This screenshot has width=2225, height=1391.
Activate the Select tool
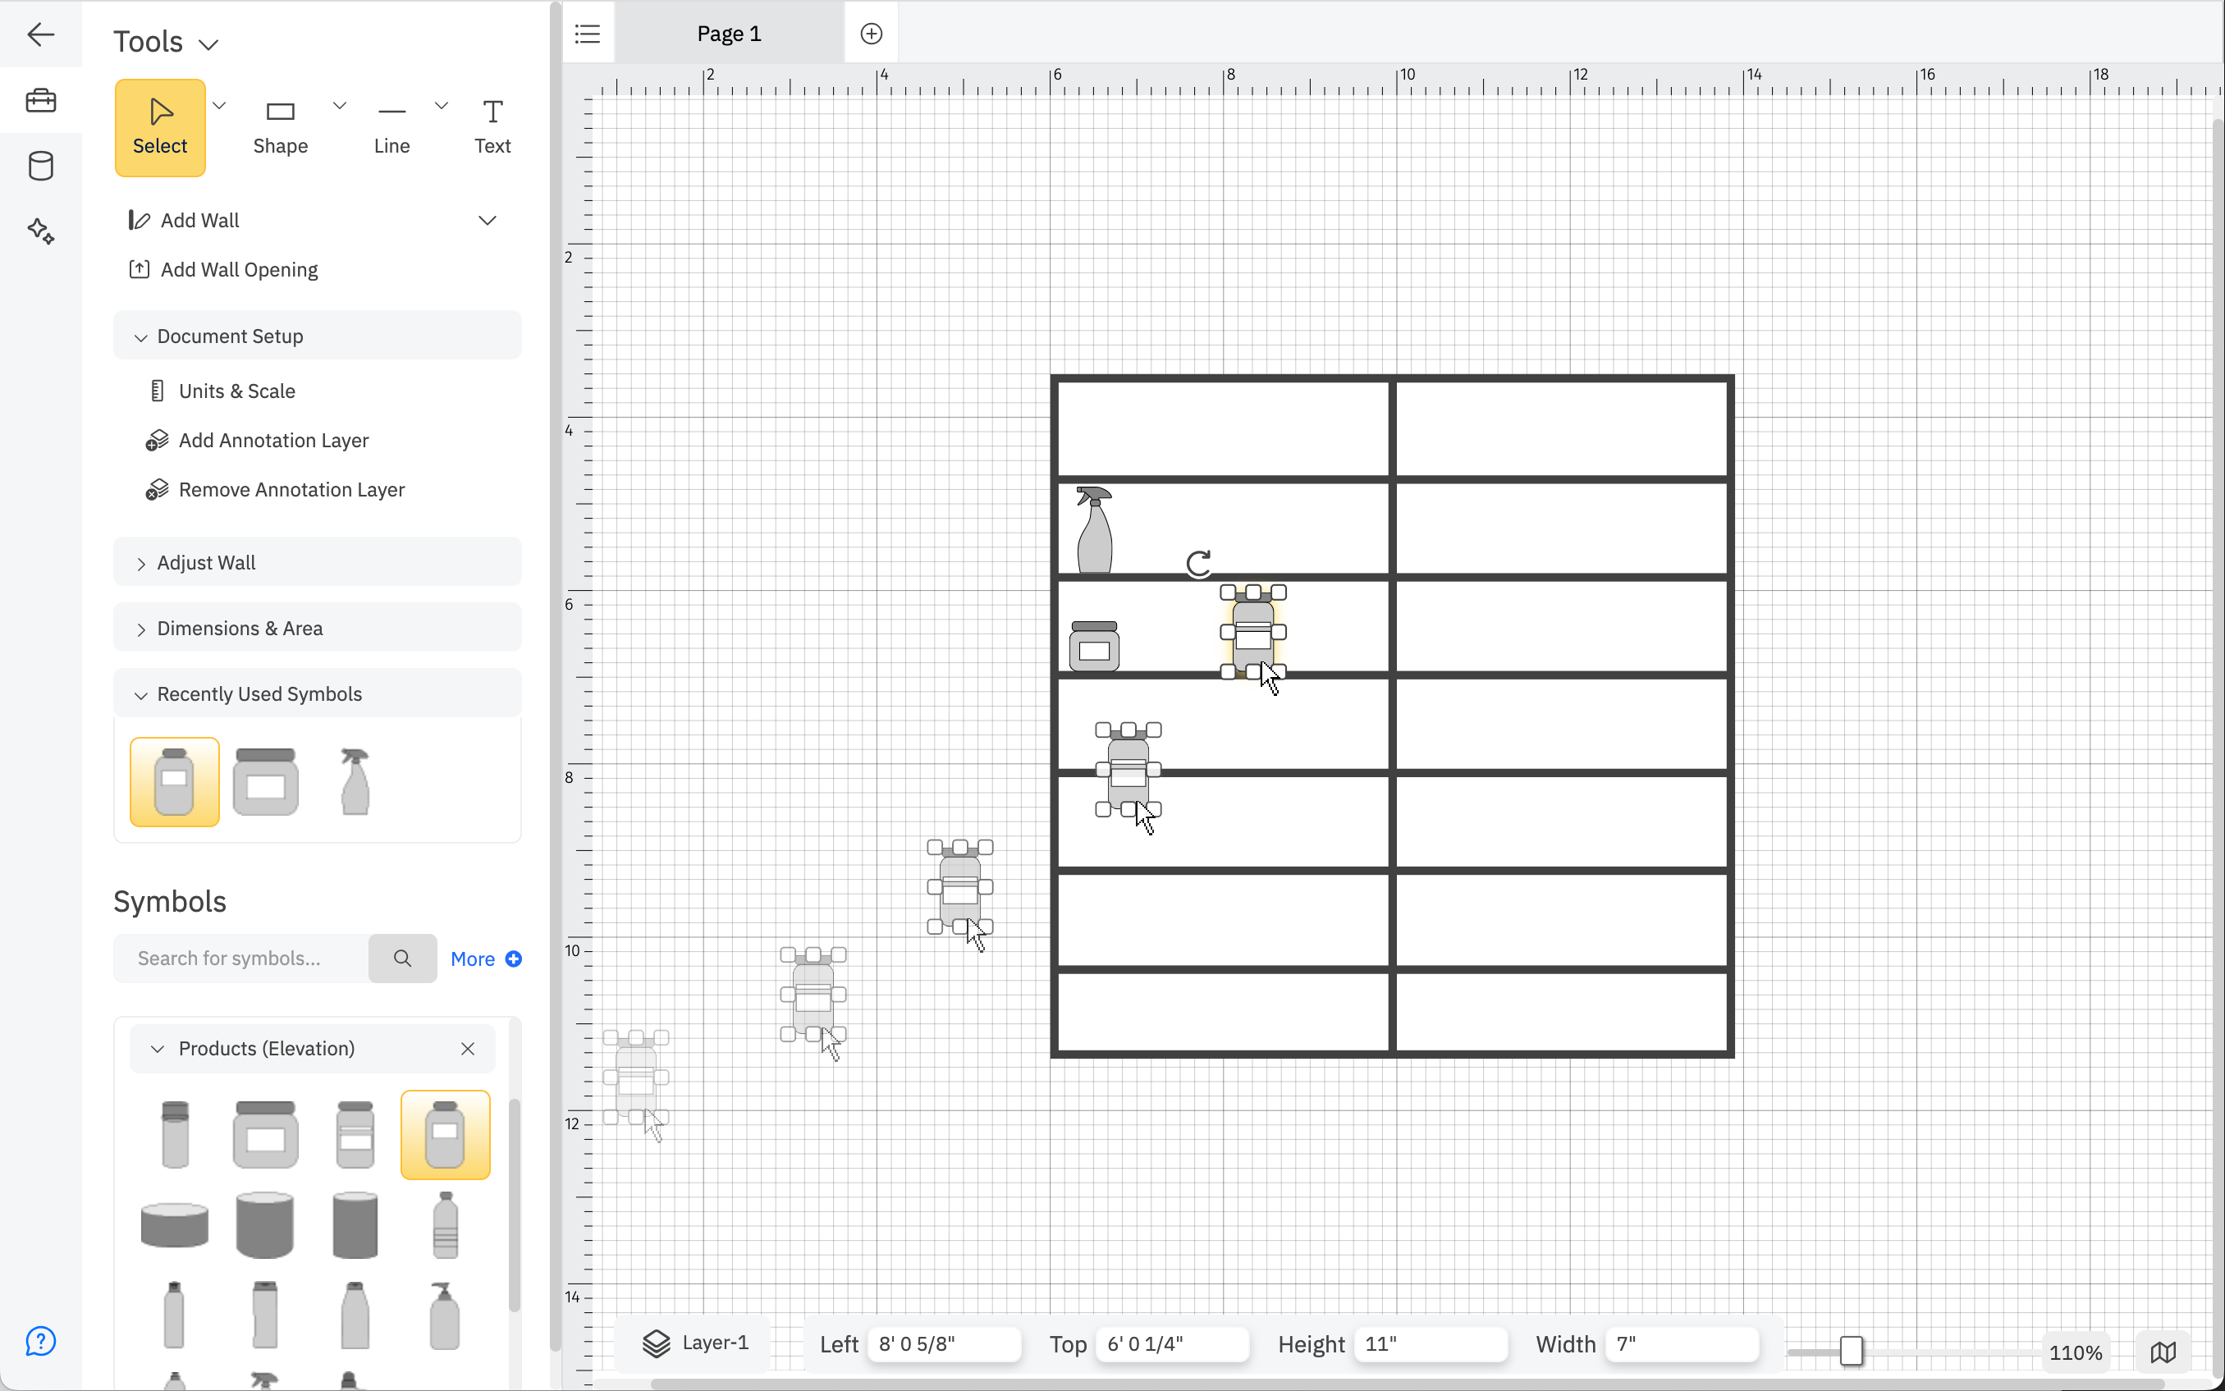pos(160,127)
